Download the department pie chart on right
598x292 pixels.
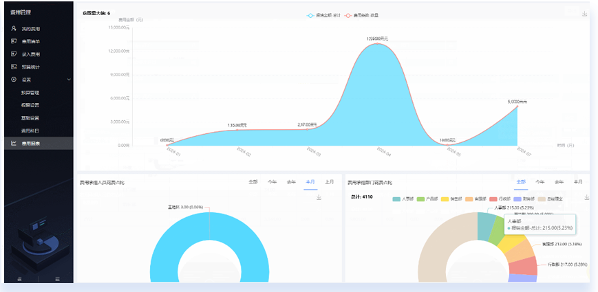pos(586,197)
